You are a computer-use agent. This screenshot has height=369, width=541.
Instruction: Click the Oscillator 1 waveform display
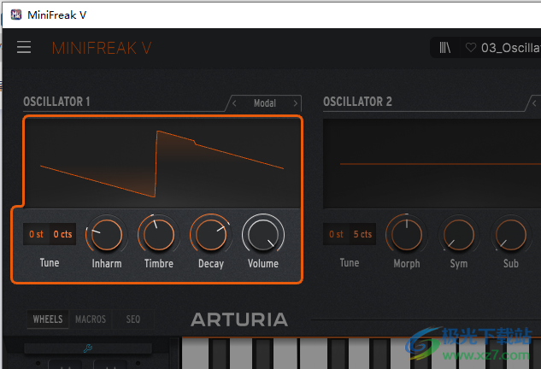pos(162,163)
